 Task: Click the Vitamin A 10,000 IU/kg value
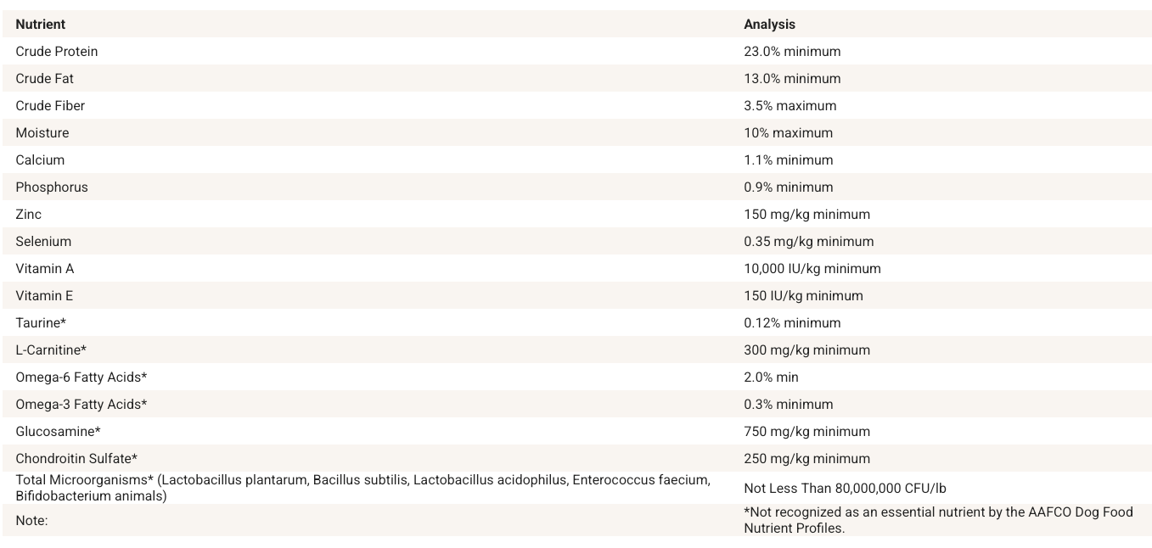click(812, 269)
